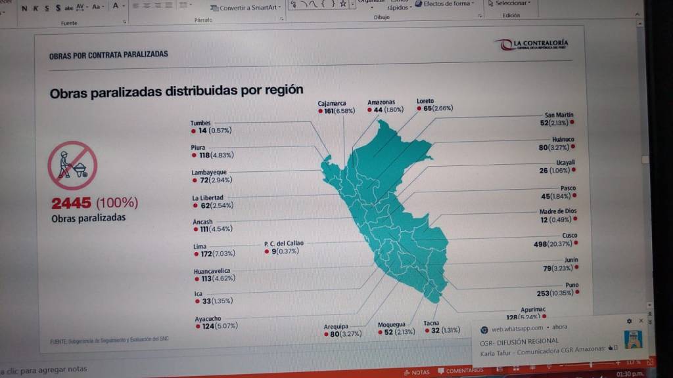Open the WhatsApp notification settings gear
The image size is (673, 378).
[629, 321]
